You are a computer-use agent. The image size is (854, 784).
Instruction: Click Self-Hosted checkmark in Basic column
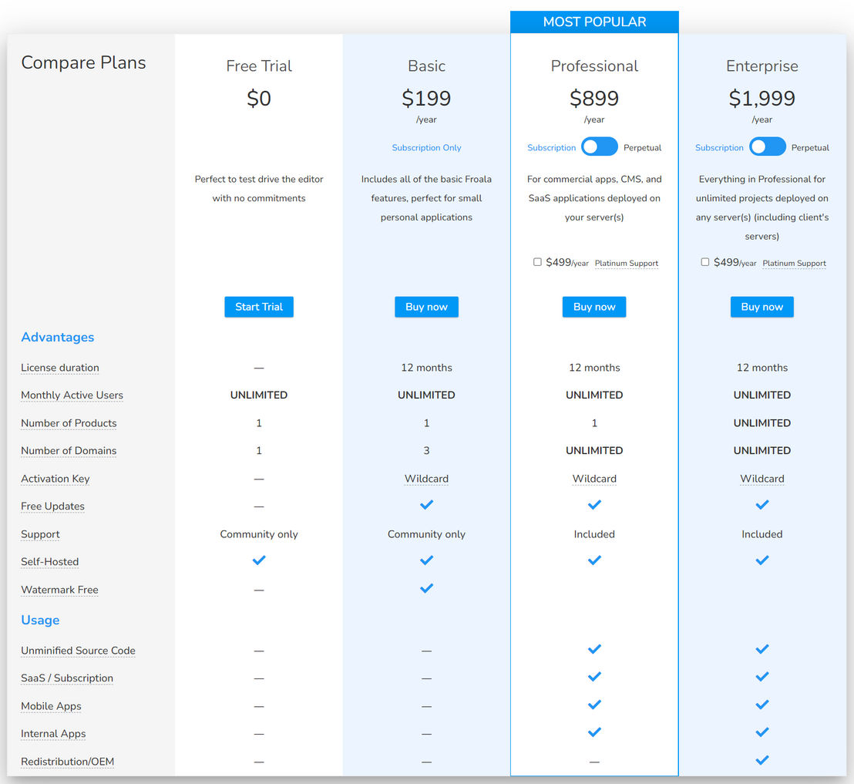[426, 560]
